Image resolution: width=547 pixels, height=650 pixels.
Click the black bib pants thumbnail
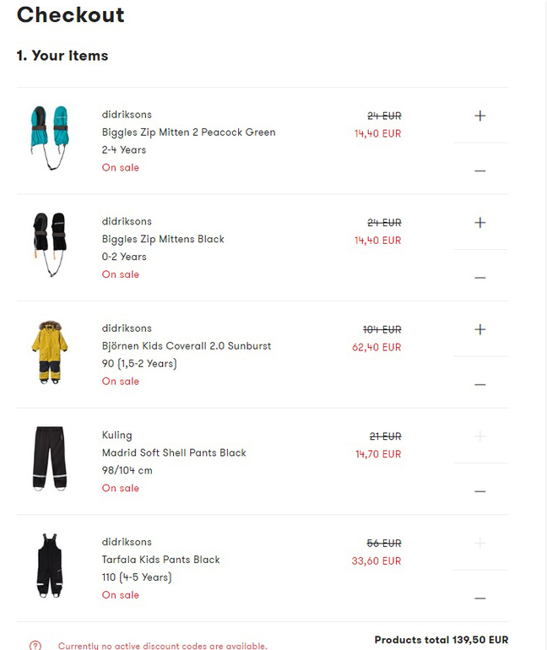pyautogui.click(x=47, y=566)
